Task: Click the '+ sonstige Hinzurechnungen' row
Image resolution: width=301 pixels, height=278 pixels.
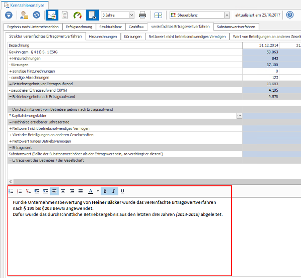Action: [x=125, y=71]
